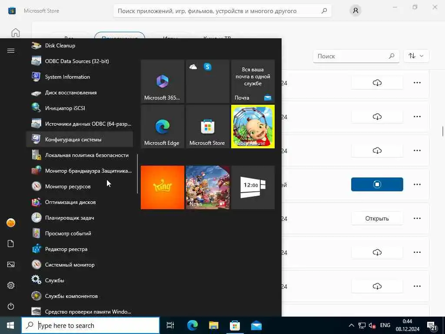Click the Открыть button
Image resolution: width=445 pixels, height=334 pixels.
pos(377,218)
